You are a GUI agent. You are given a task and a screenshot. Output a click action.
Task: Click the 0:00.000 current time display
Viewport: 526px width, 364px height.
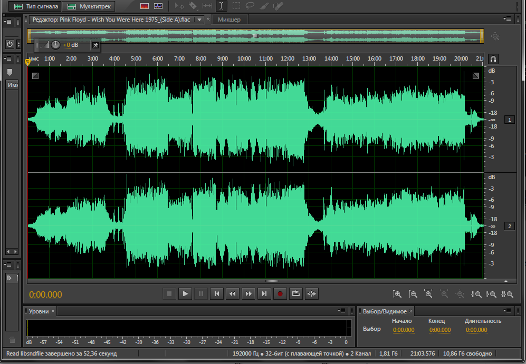pyautogui.click(x=45, y=294)
